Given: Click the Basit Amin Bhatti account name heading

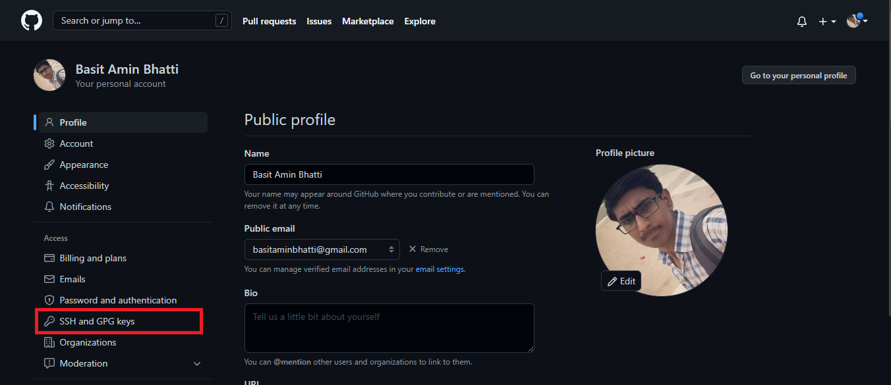Looking at the screenshot, I should point(127,69).
